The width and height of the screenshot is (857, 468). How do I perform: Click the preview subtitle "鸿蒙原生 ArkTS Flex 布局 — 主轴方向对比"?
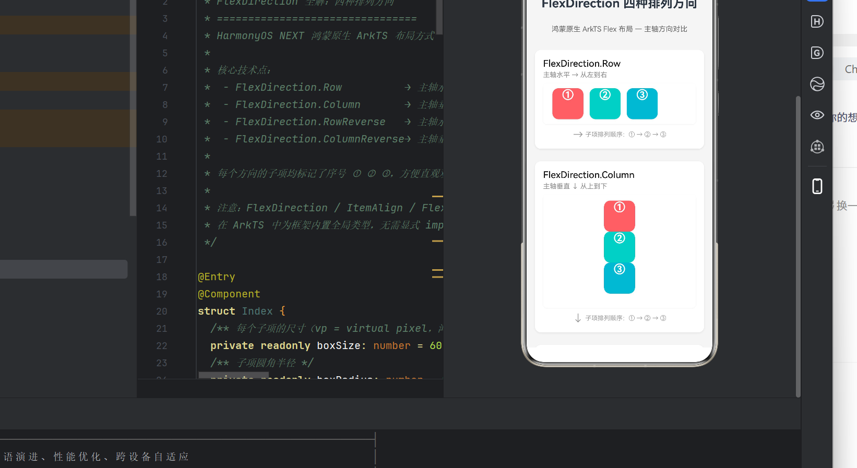point(620,29)
